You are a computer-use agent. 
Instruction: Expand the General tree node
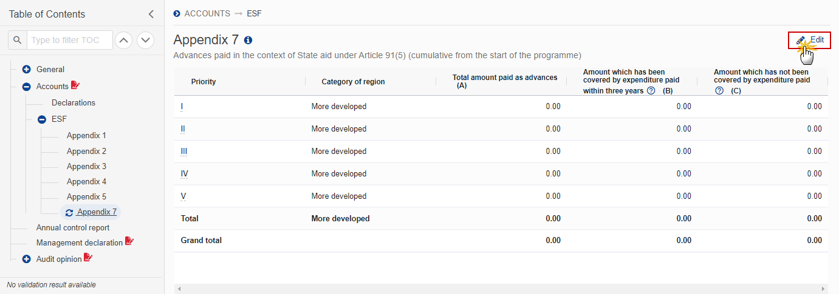[x=26, y=70]
